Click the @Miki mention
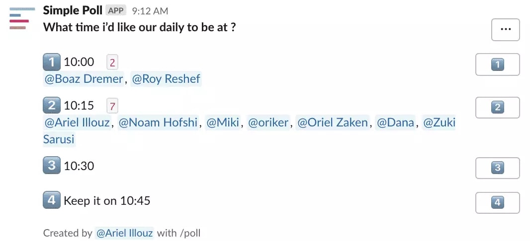 tap(223, 122)
